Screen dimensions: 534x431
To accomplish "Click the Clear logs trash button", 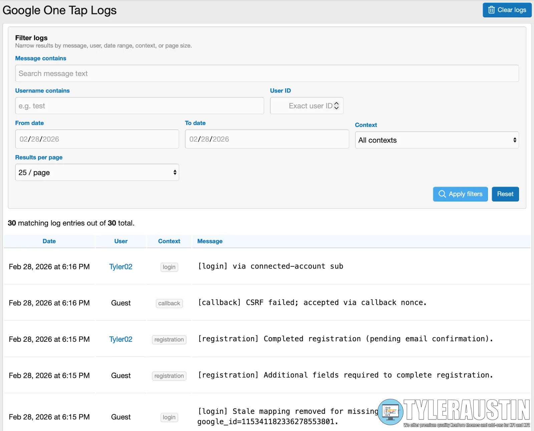I will coord(507,10).
